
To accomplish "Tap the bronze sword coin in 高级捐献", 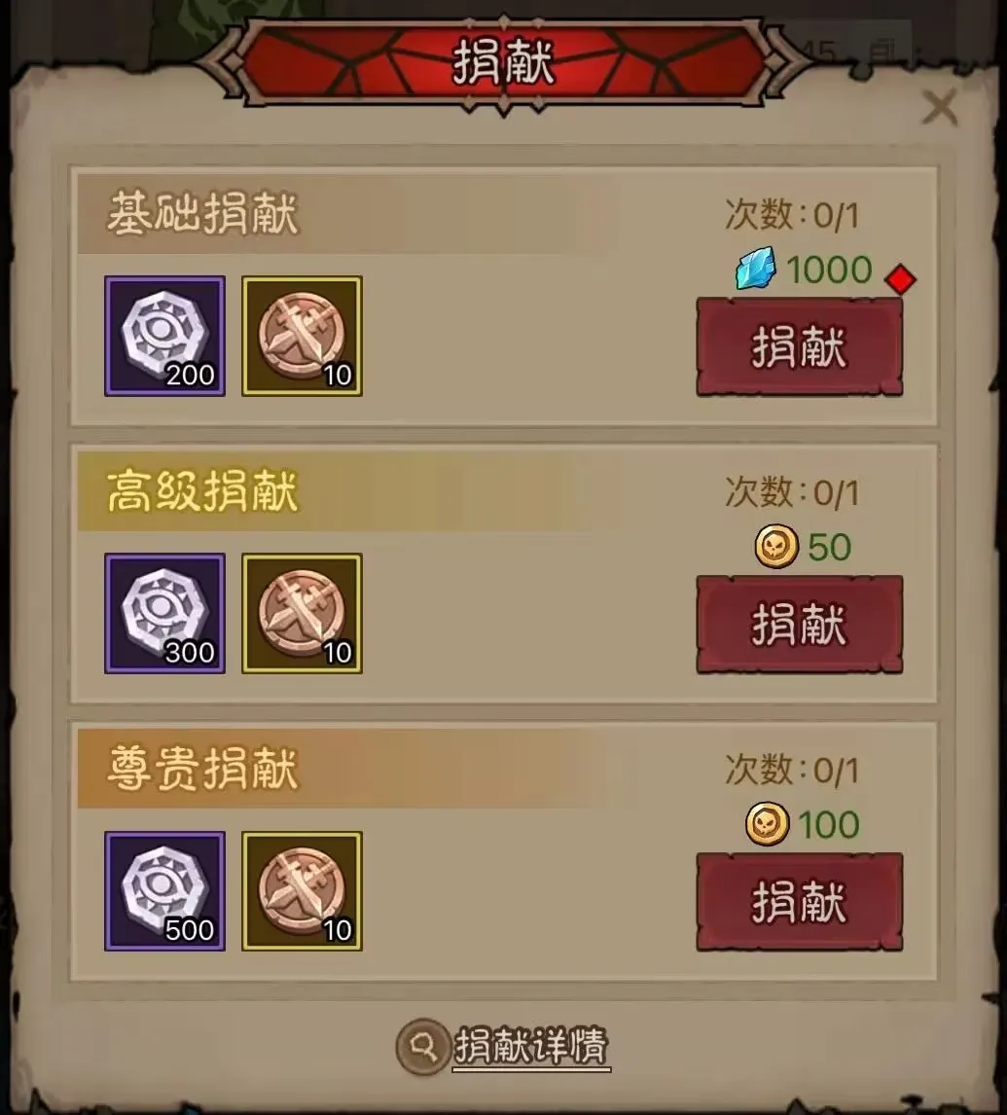I will 303,613.
